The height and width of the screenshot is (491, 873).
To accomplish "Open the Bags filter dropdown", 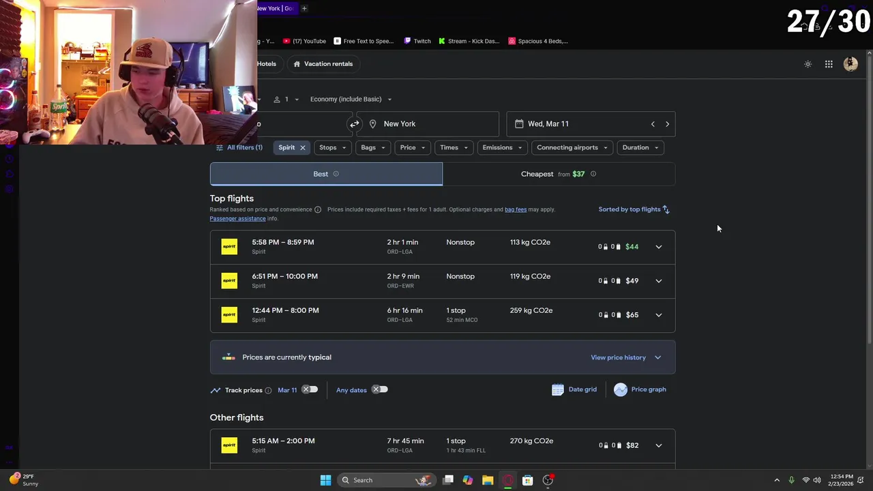I will tap(373, 147).
